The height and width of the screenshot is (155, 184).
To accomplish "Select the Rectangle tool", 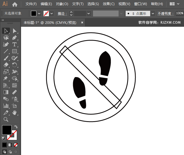I will (x=15, y=51).
